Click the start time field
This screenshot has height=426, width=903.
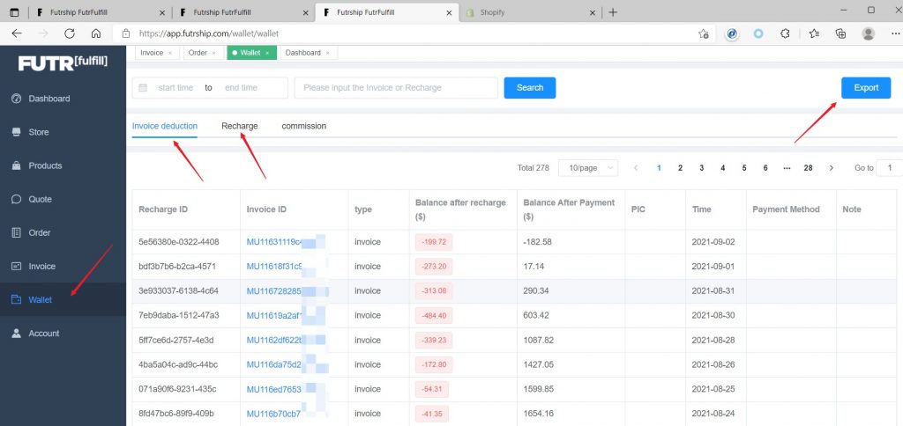pos(175,88)
